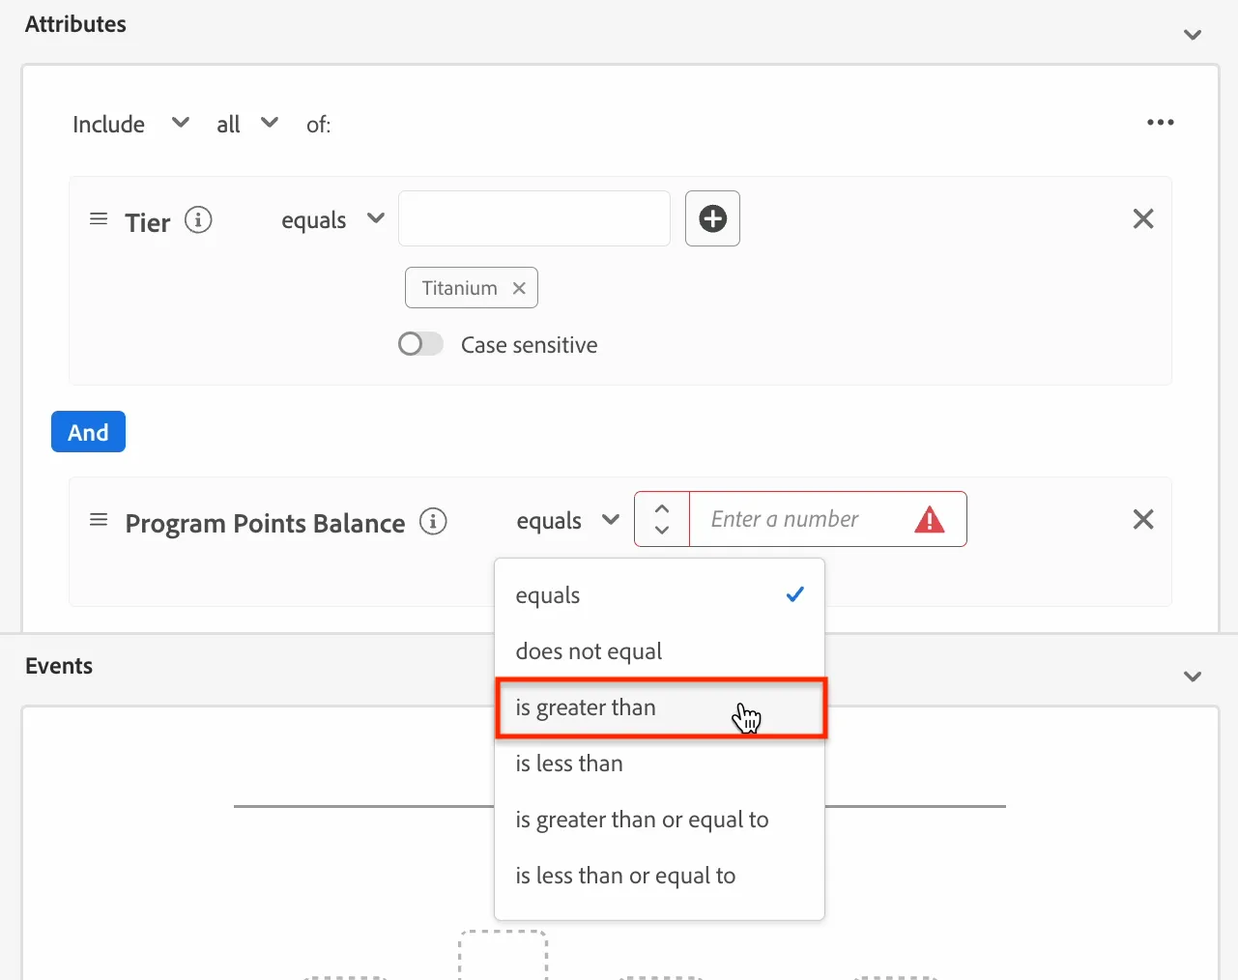Screen dimensions: 1238x980
Task: Click the red warning icon in number field
Action: click(x=930, y=520)
